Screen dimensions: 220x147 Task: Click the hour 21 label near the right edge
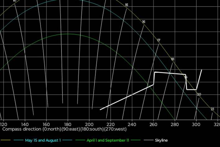coord(213,109)
